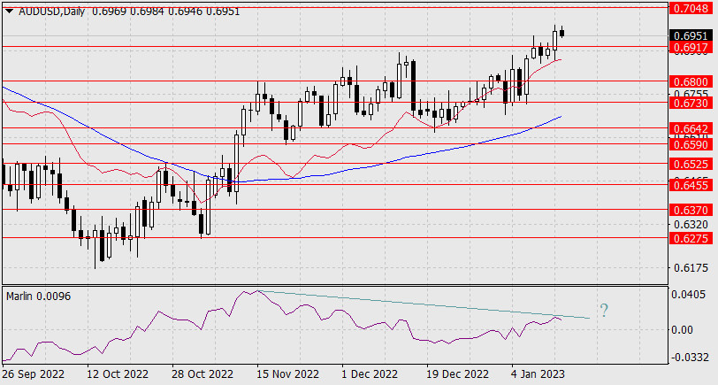Select the 0.6730 red price label

[689, 104]
